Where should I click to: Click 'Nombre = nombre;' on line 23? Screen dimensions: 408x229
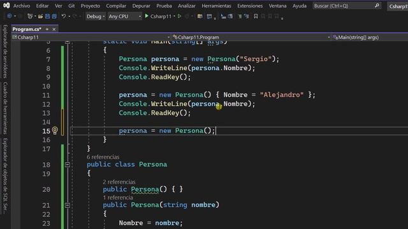tap(150, 223)
